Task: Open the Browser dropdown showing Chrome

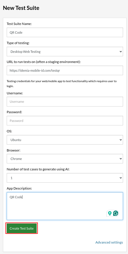Action: coord(65,159)
